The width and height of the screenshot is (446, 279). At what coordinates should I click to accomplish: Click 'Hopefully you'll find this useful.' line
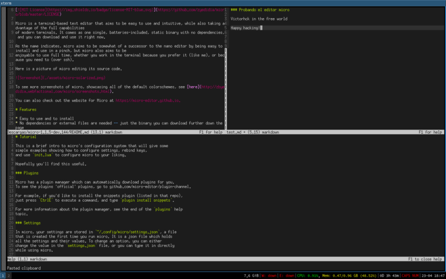click(x=51, y=164)
